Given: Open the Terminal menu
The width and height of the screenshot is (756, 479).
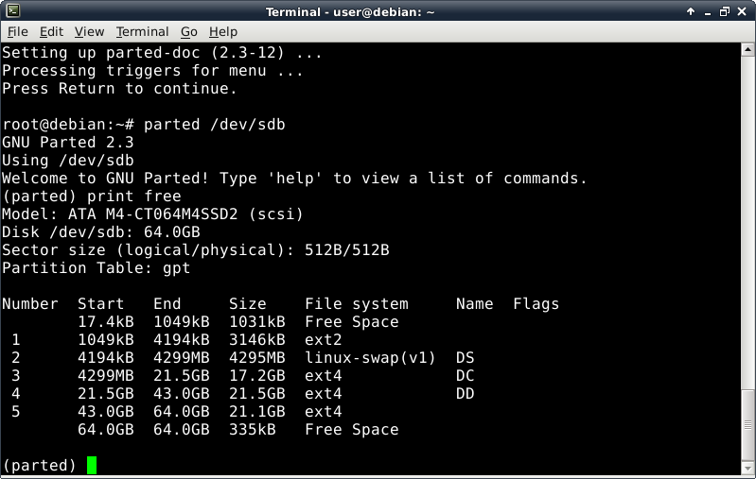Looking at the screenshot, I should click(142, 32).
